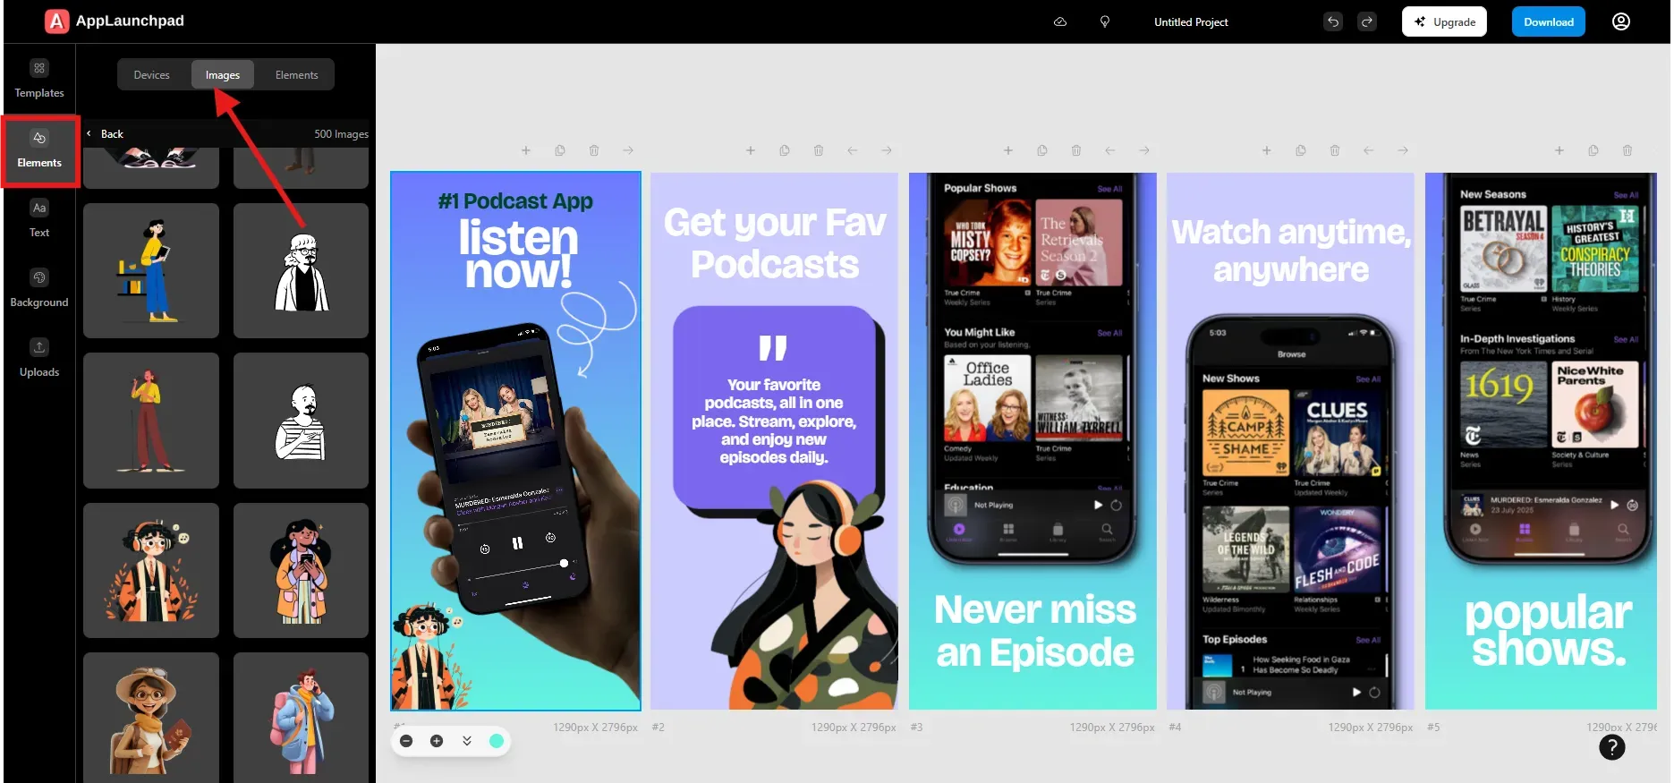Select 3D woman with hat and passport image

coord(151,718)
